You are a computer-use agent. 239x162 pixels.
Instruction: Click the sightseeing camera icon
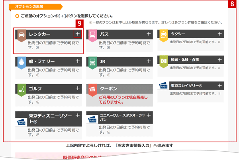163,60
